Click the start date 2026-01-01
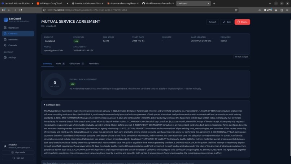The width and height of the screenshot is (291, 164). point(138,41)
